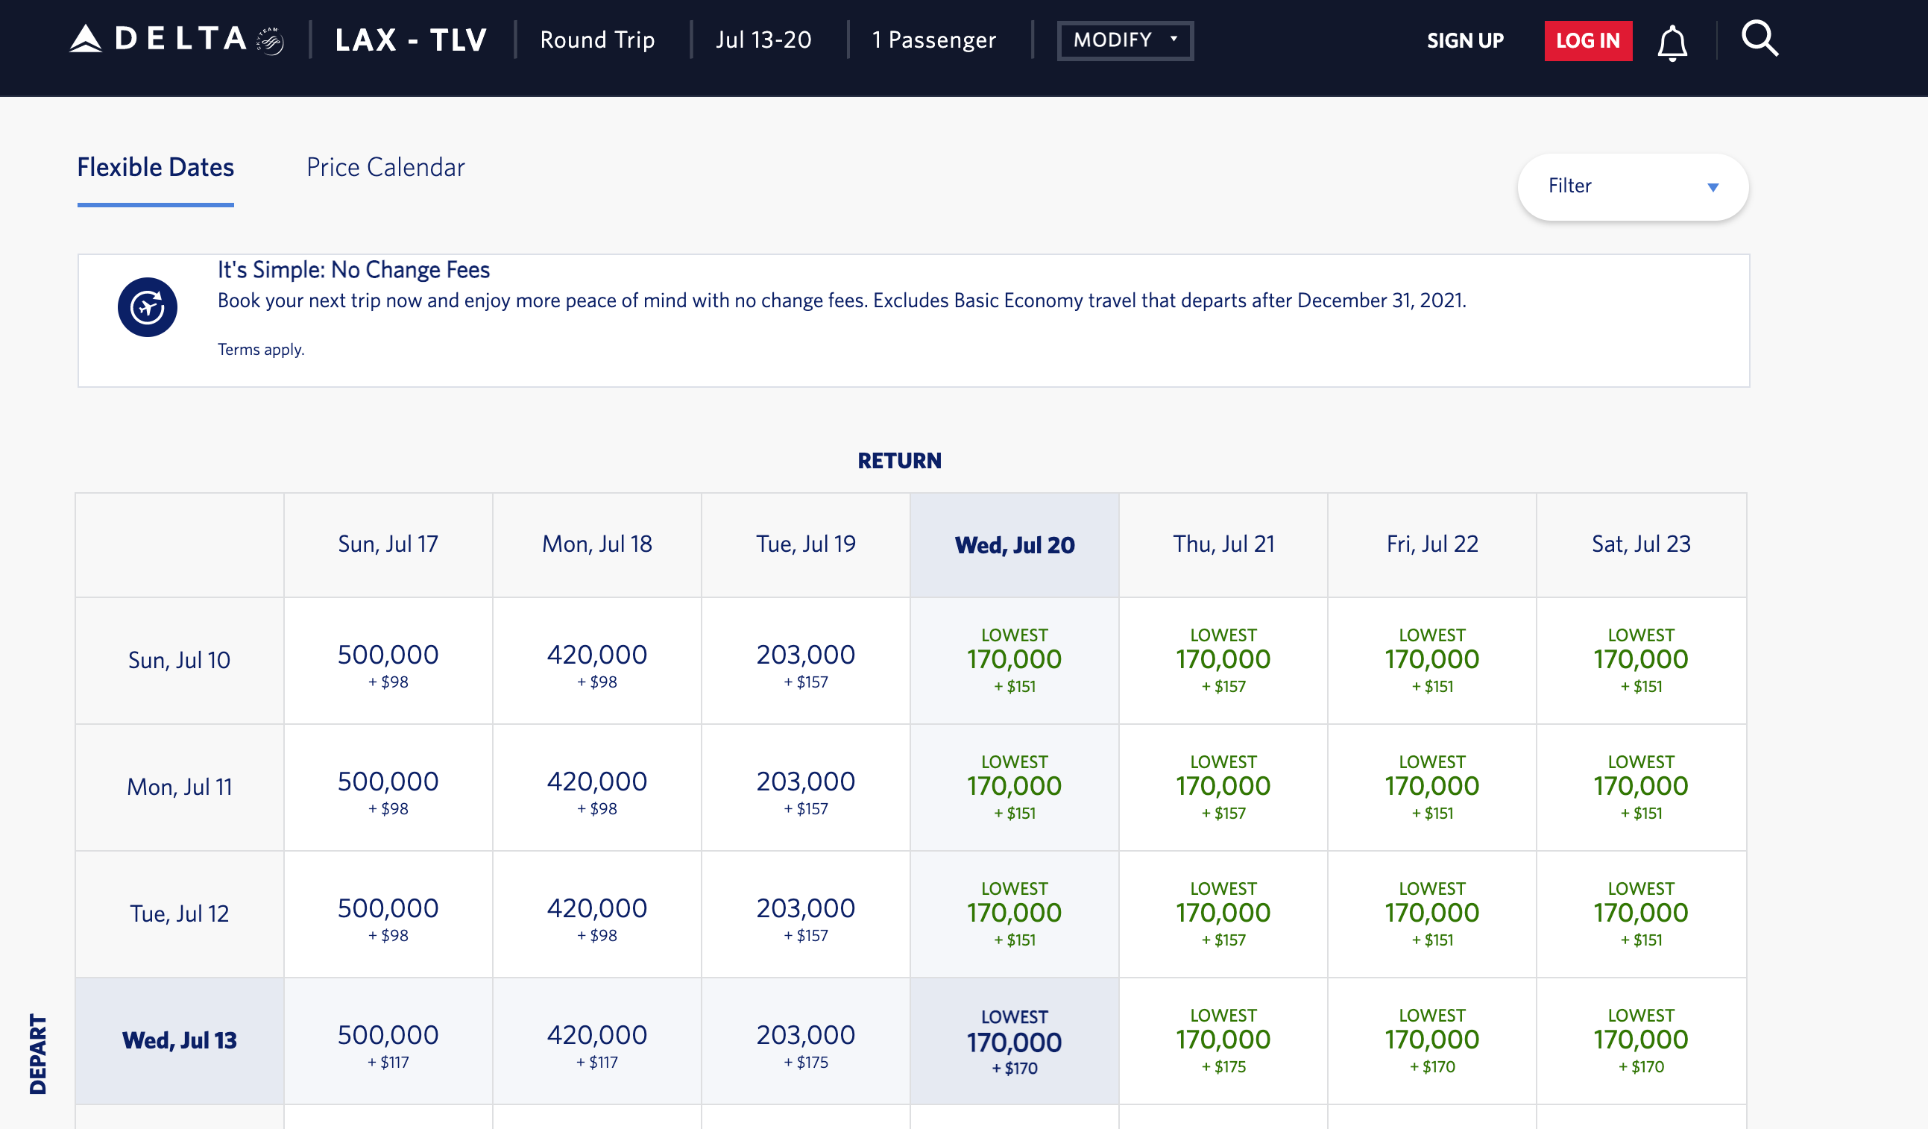1928x1129 pixels.
Task: Pick Tue Jul 12 return Sat Jul 23 fare
Action: [1639, 913]
